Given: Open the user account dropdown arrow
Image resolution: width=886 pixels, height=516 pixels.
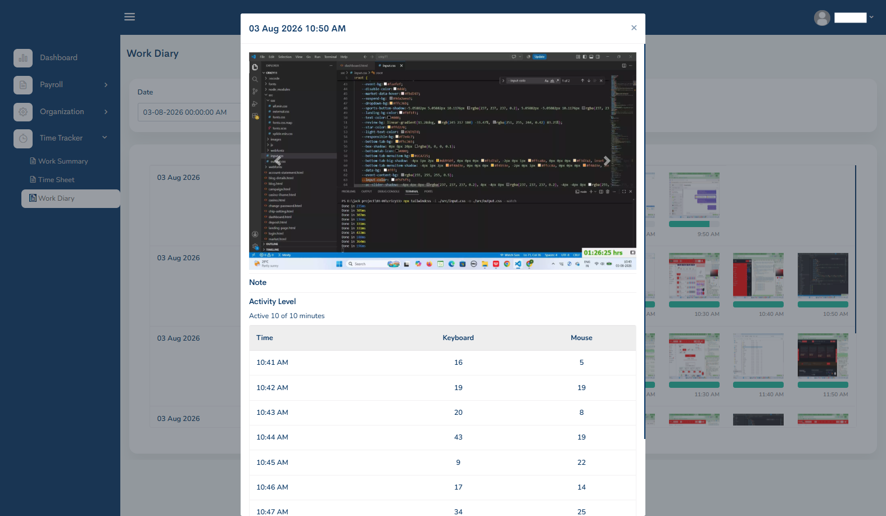Looking at the screenshot, I should point(871,17).
